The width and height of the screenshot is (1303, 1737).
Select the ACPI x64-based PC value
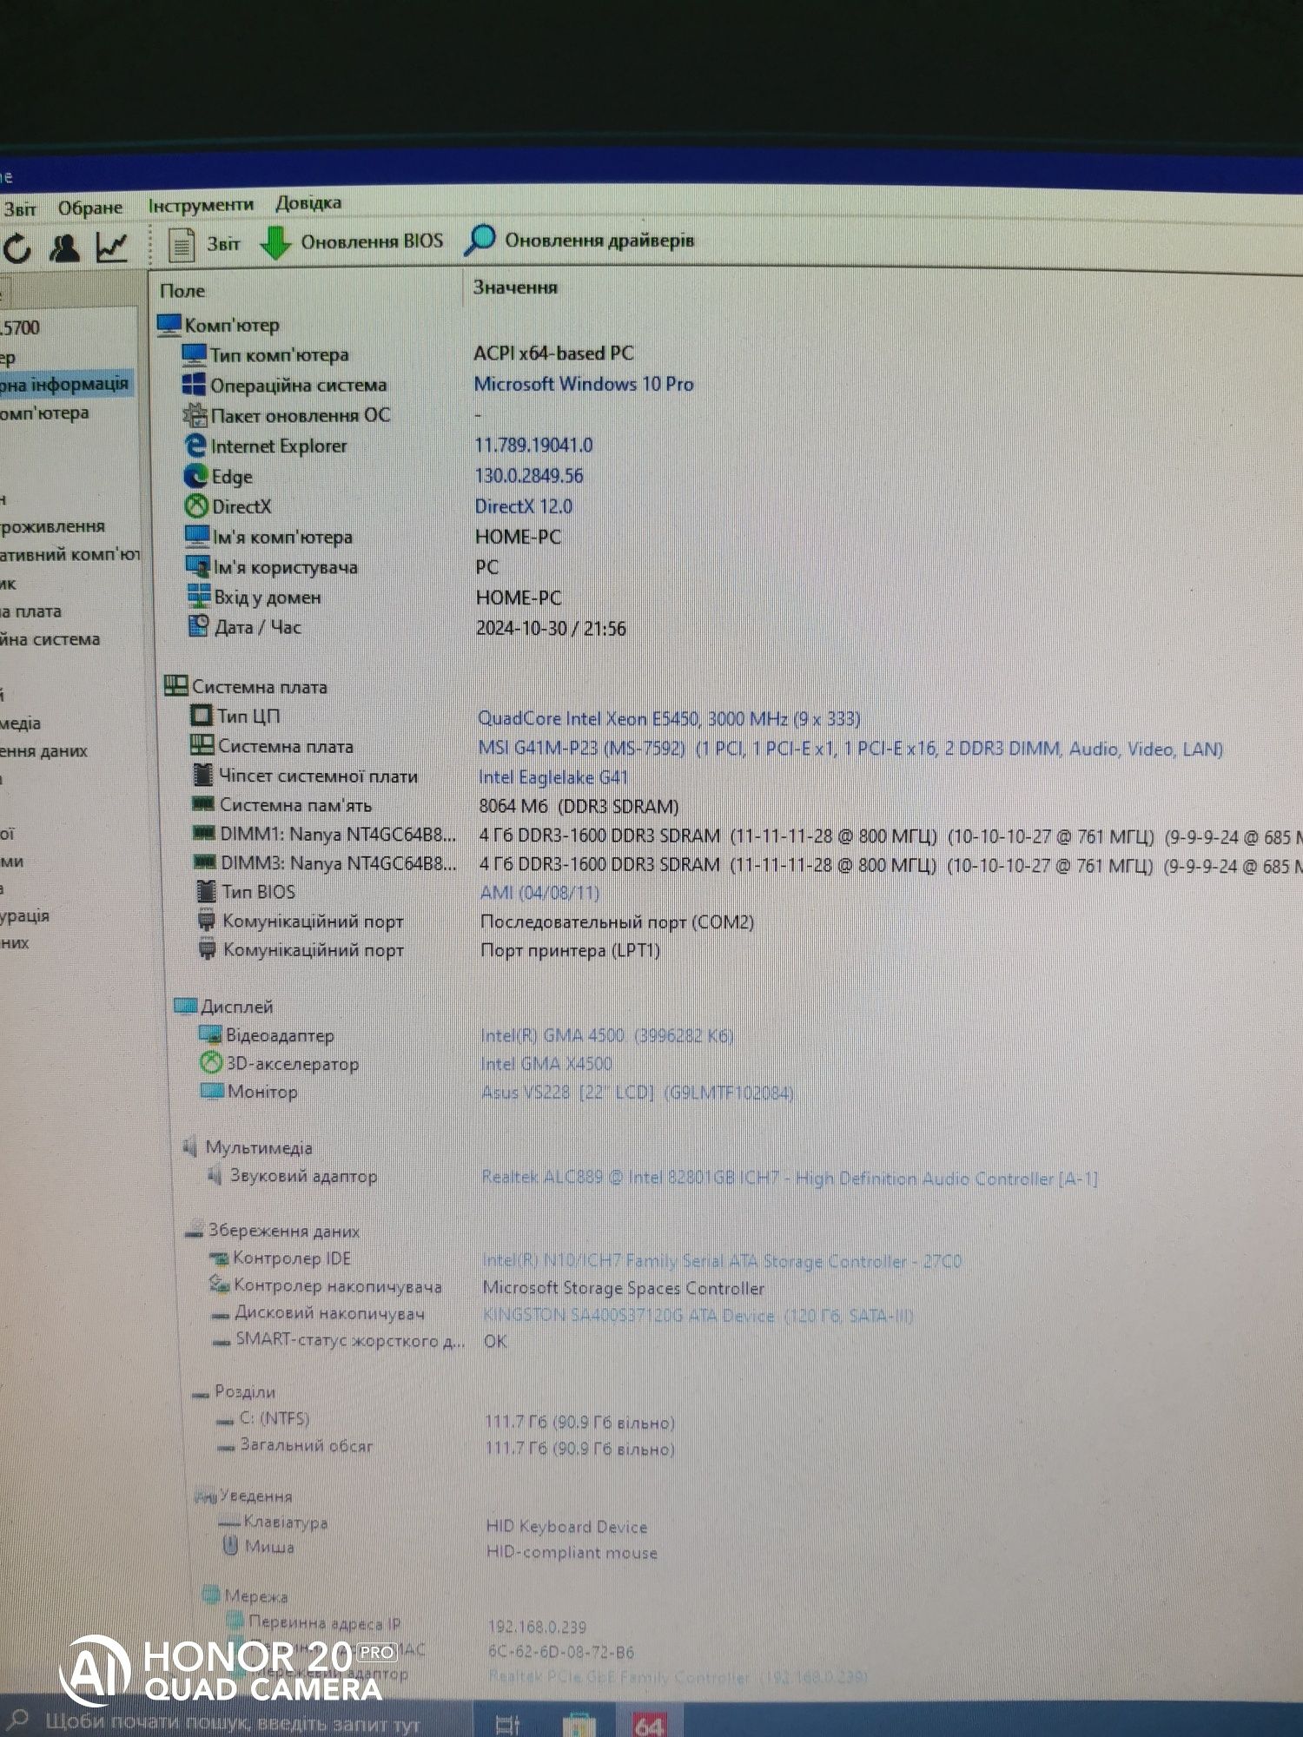[x=553, y=353]
